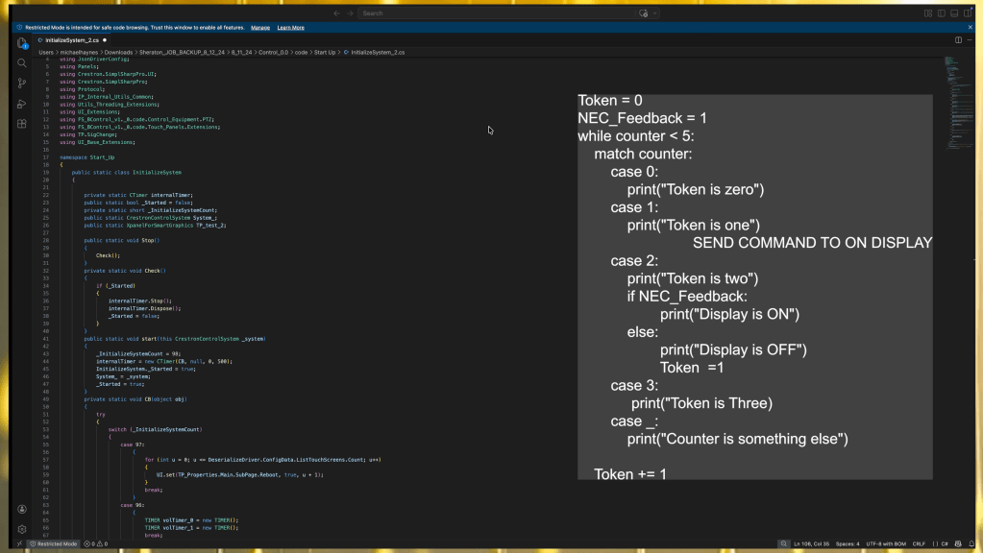Image resolution: width=983 pixels, height=553 pixels.
Task: Open the Copilot chat dropdown arrow
Action: click(656, 13)
